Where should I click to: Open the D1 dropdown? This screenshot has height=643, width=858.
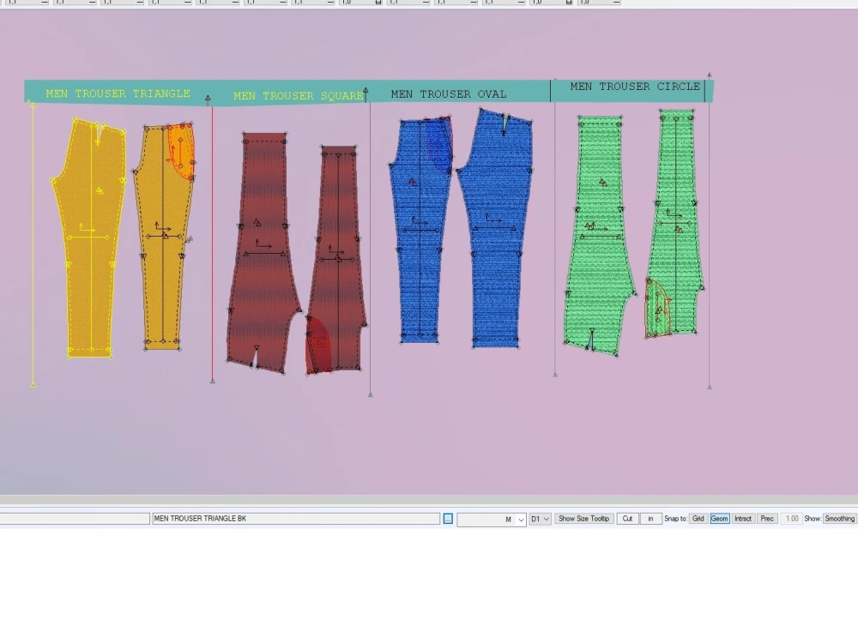pos(539,519)
